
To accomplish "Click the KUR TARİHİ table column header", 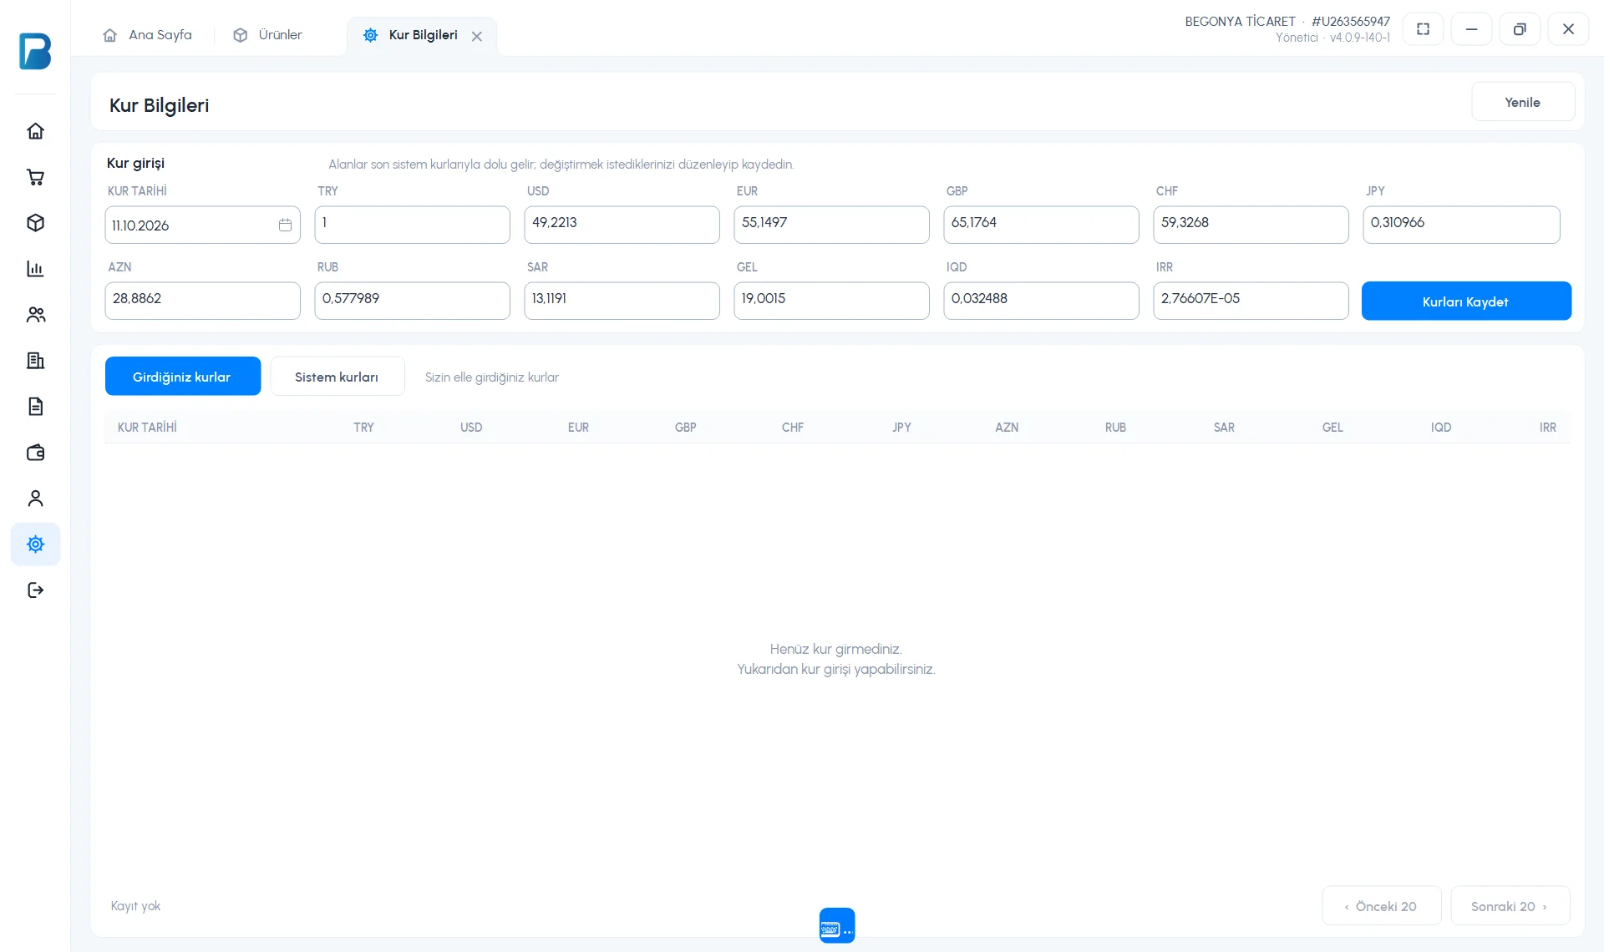I will tap(147, 428).
